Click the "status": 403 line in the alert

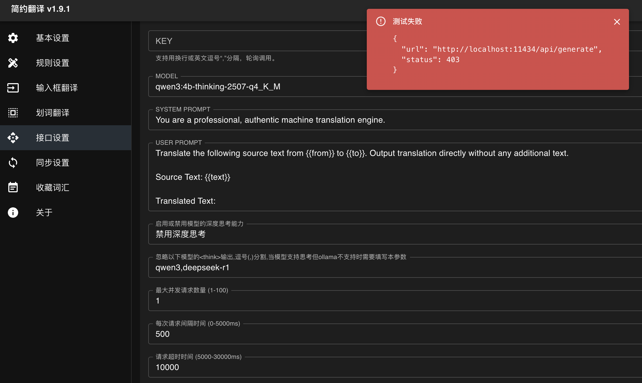coord(431,60)
